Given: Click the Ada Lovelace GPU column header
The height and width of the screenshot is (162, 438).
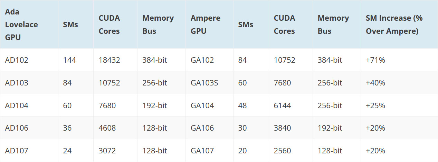Looking at the screenshot, I should pos(21,24).
